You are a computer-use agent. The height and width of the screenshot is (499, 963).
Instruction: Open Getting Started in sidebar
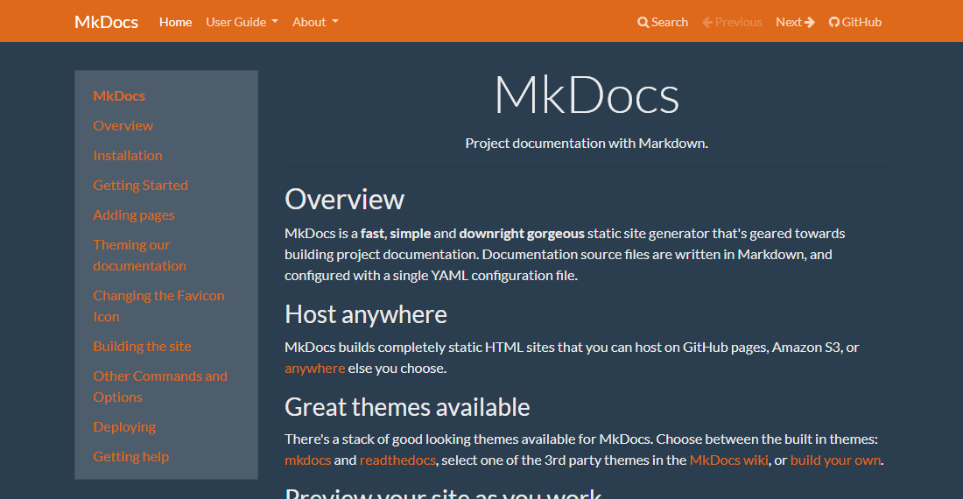coord(141,186)
